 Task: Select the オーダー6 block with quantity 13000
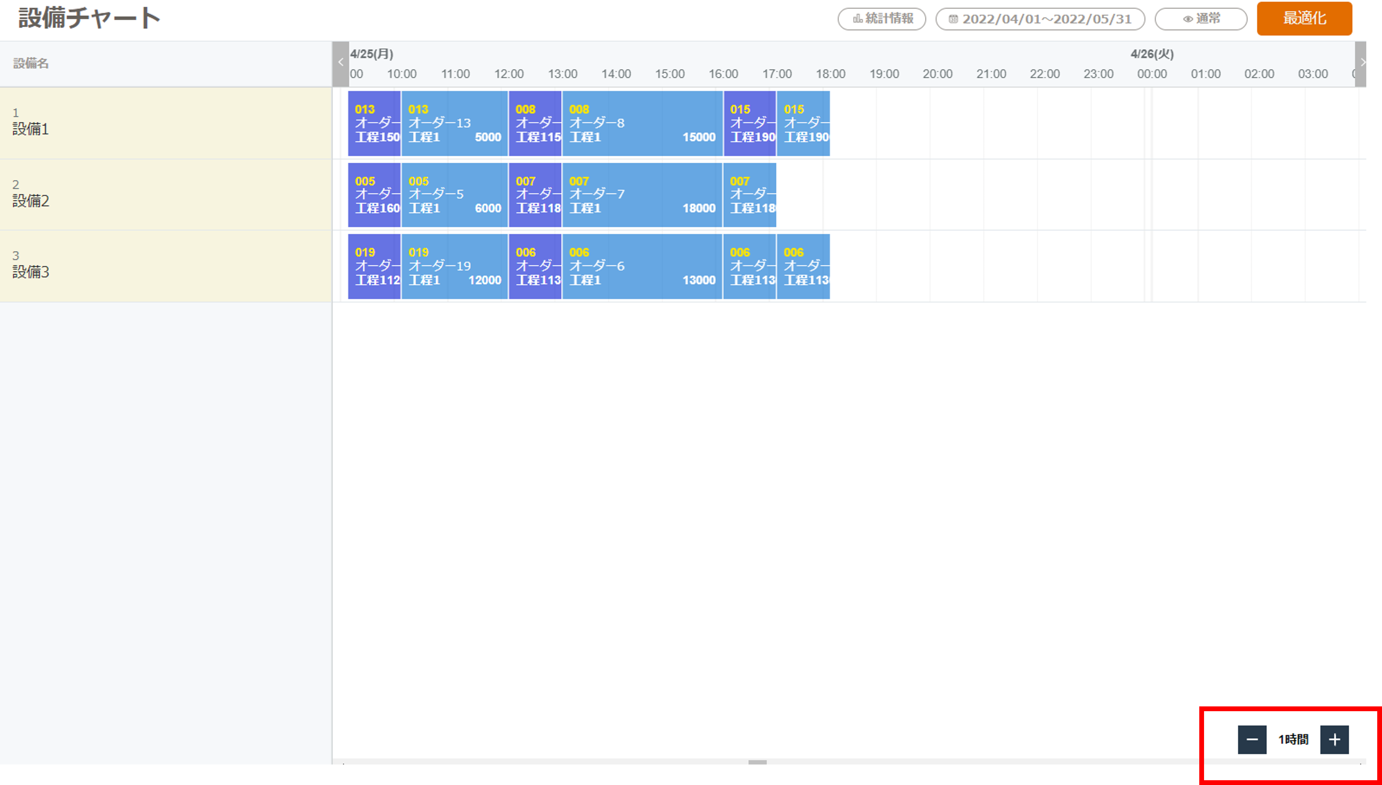642,266
